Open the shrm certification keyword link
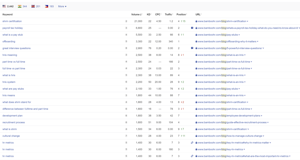This screenshot has height=160, width=300. coord(12,21)
